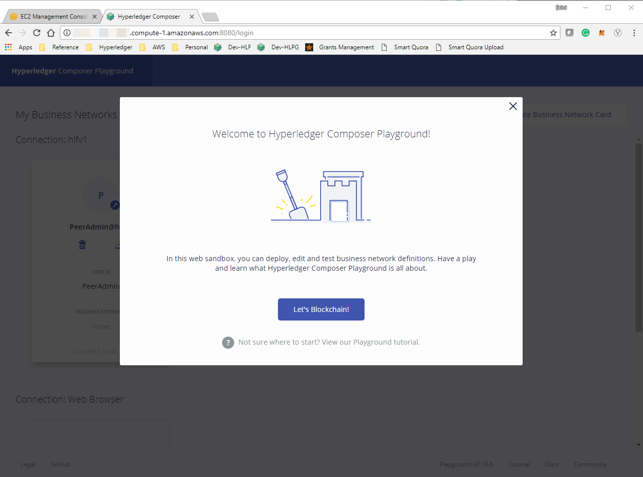
Task: Click the Hyperledger Composer Playground header title
Action: tap(73, 71)
